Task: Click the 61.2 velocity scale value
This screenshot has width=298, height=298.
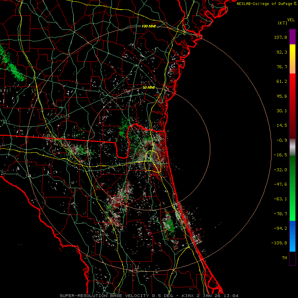Action: coord(282,81)
